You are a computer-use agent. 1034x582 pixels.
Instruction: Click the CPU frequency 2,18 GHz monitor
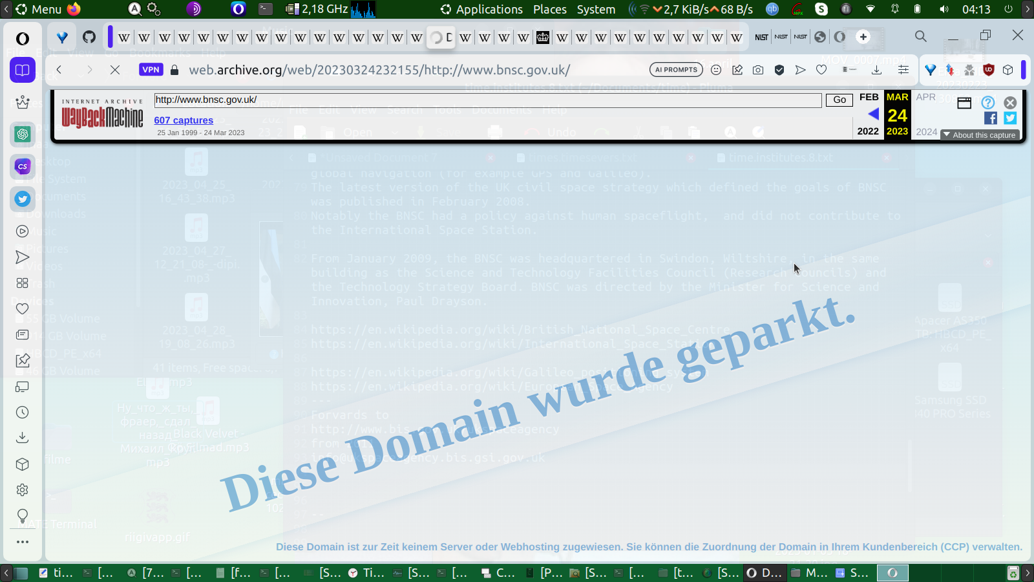[317, 9]
